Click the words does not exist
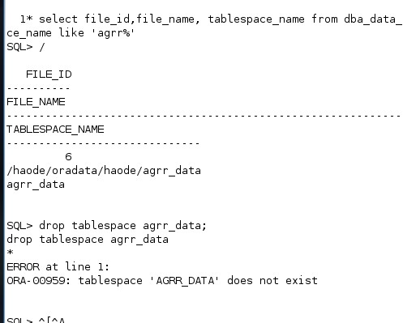 coord(272,281)
